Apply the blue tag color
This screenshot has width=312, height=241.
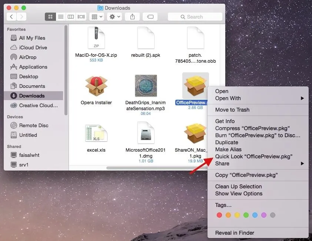tap(255, 215)
